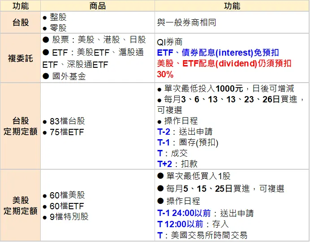Image resolution: width=310 pixels, height=242 pixels.
Task: Click T-1：圈存(預扣) line
Action: (188, 142)
